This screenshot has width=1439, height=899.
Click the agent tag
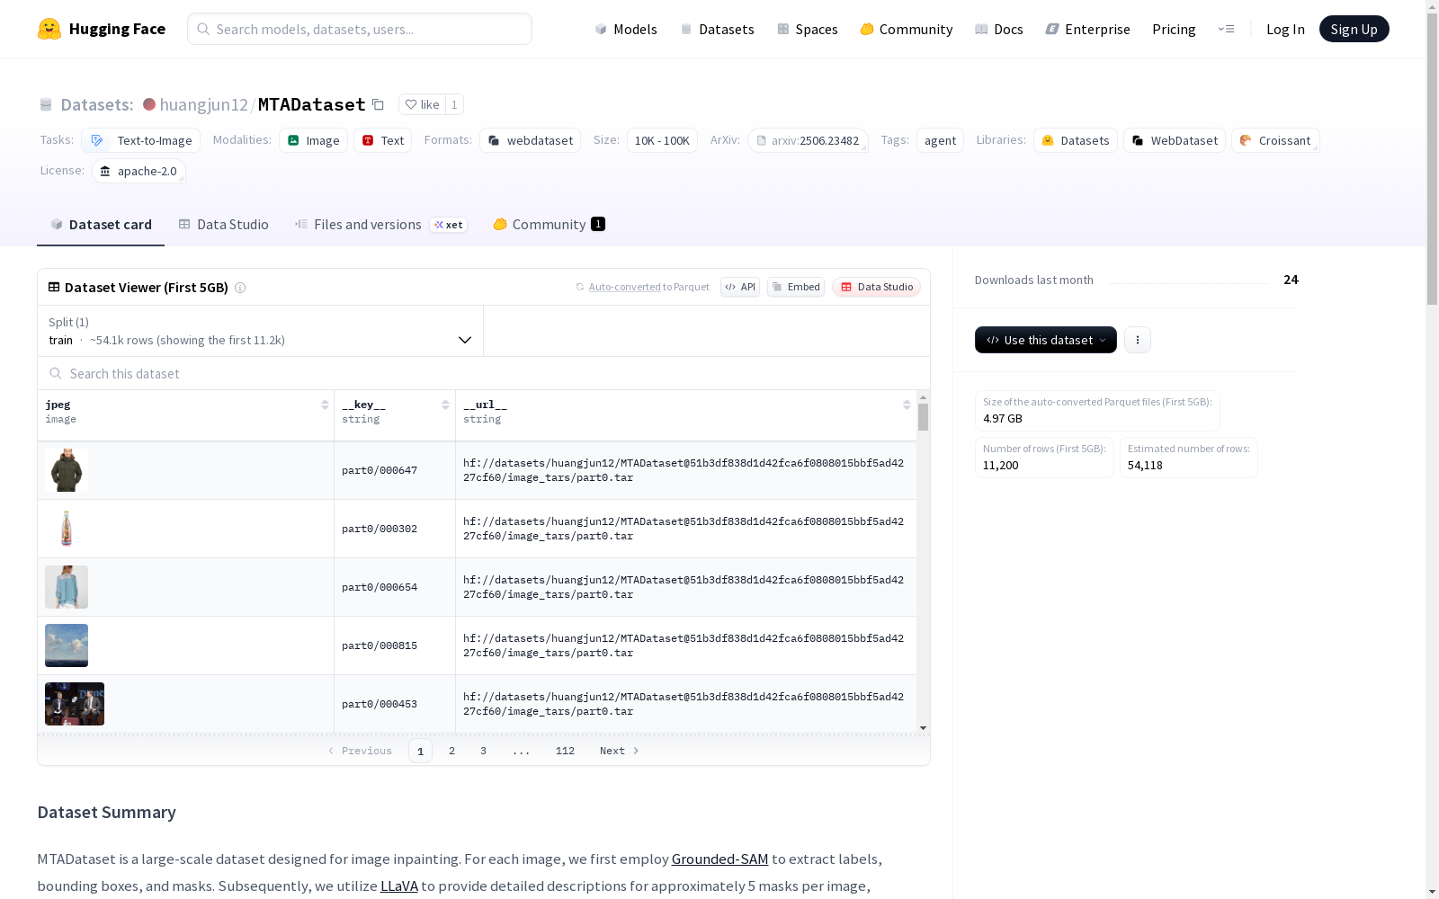(x=940, y=140)
